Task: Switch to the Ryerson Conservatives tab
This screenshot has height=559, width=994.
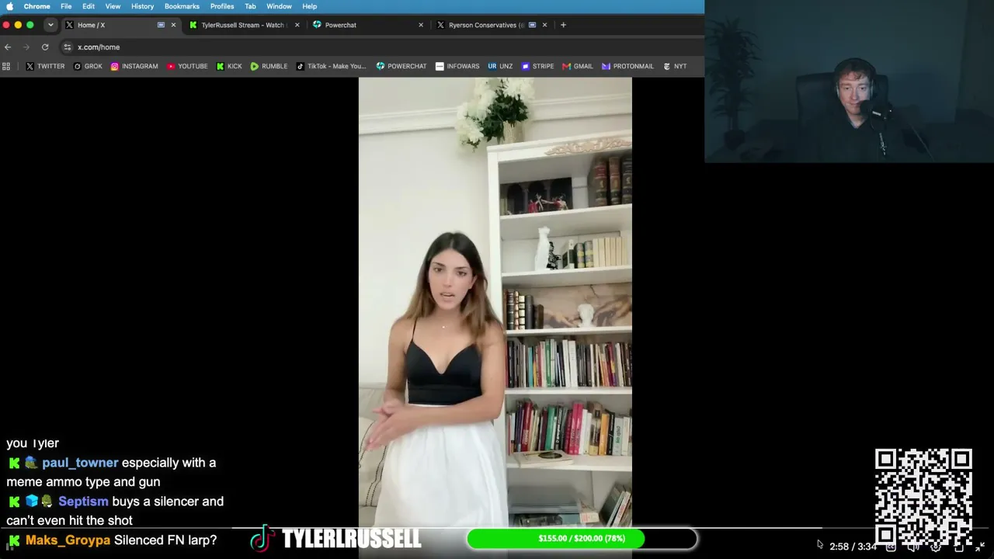Action: (492, 25)
